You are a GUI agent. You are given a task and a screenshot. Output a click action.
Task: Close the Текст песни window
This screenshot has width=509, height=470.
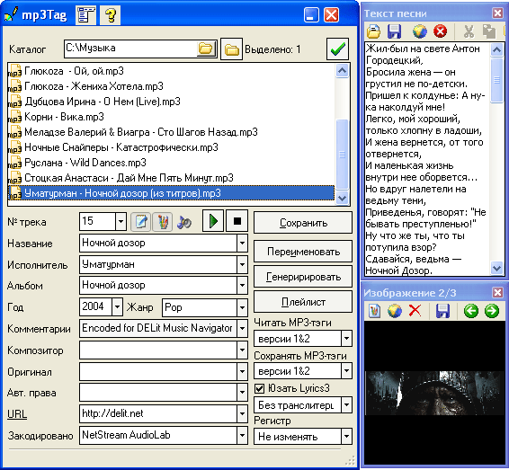[497, 13]
